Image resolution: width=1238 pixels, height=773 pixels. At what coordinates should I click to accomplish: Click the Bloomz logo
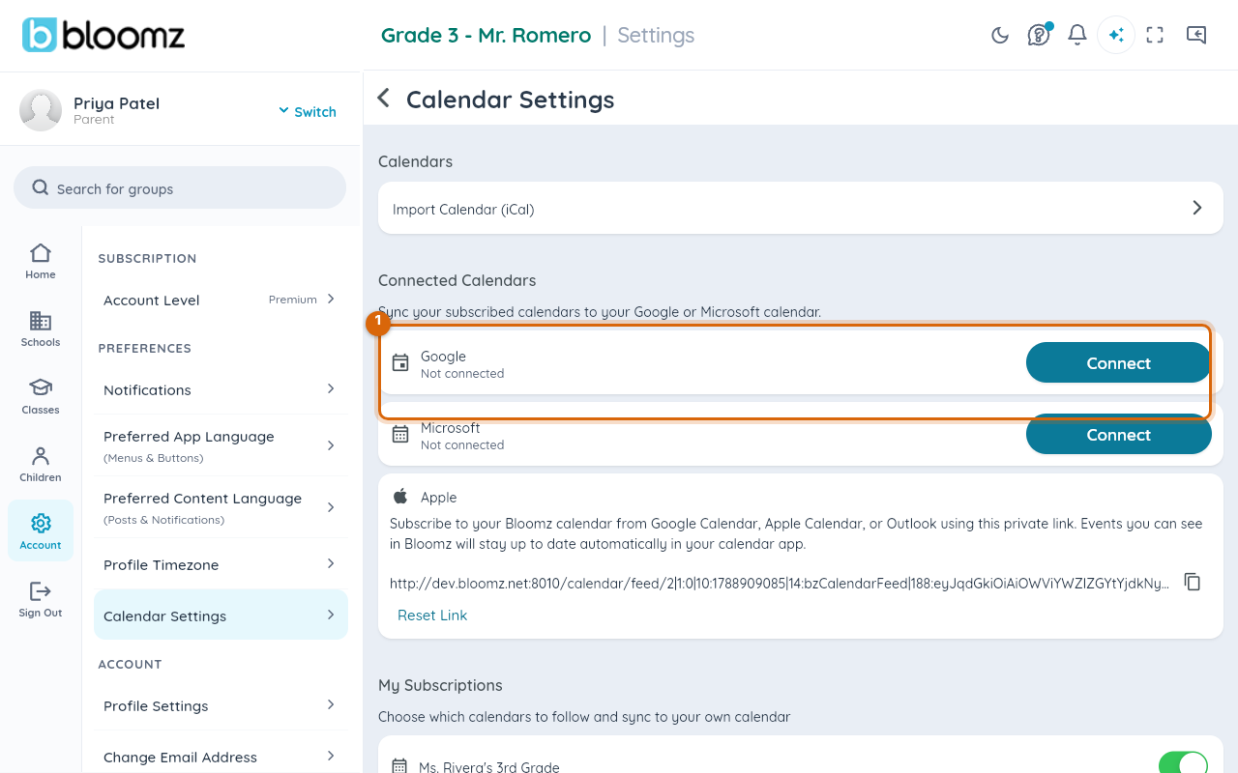tap(103, 35)
